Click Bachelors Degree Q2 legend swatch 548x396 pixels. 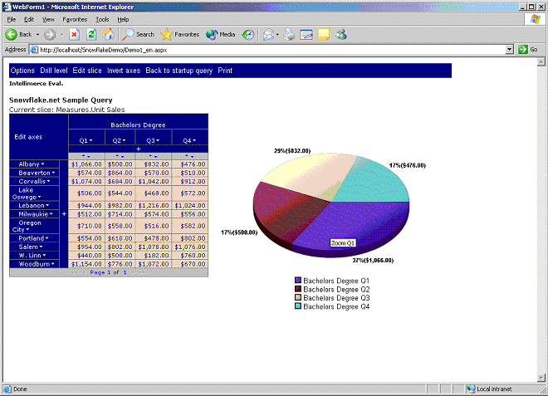(x=298, y=289)
